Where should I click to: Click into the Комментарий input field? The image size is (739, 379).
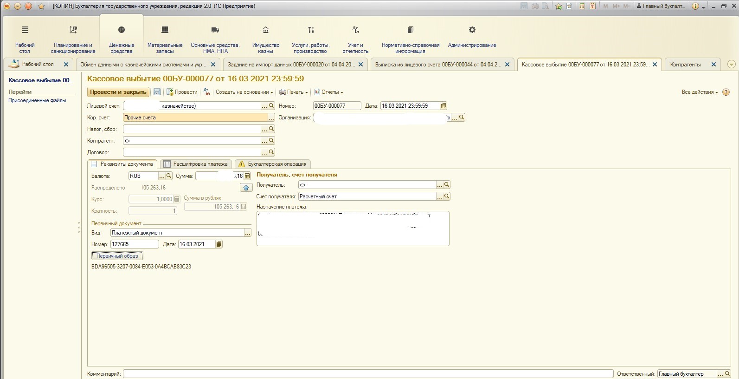pos(367,374)
